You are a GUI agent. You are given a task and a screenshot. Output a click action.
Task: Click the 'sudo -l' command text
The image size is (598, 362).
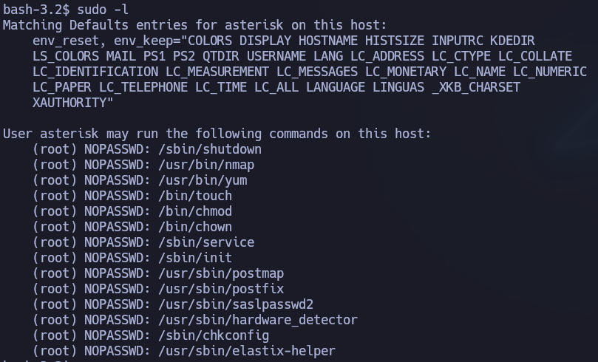click(103, 10)
